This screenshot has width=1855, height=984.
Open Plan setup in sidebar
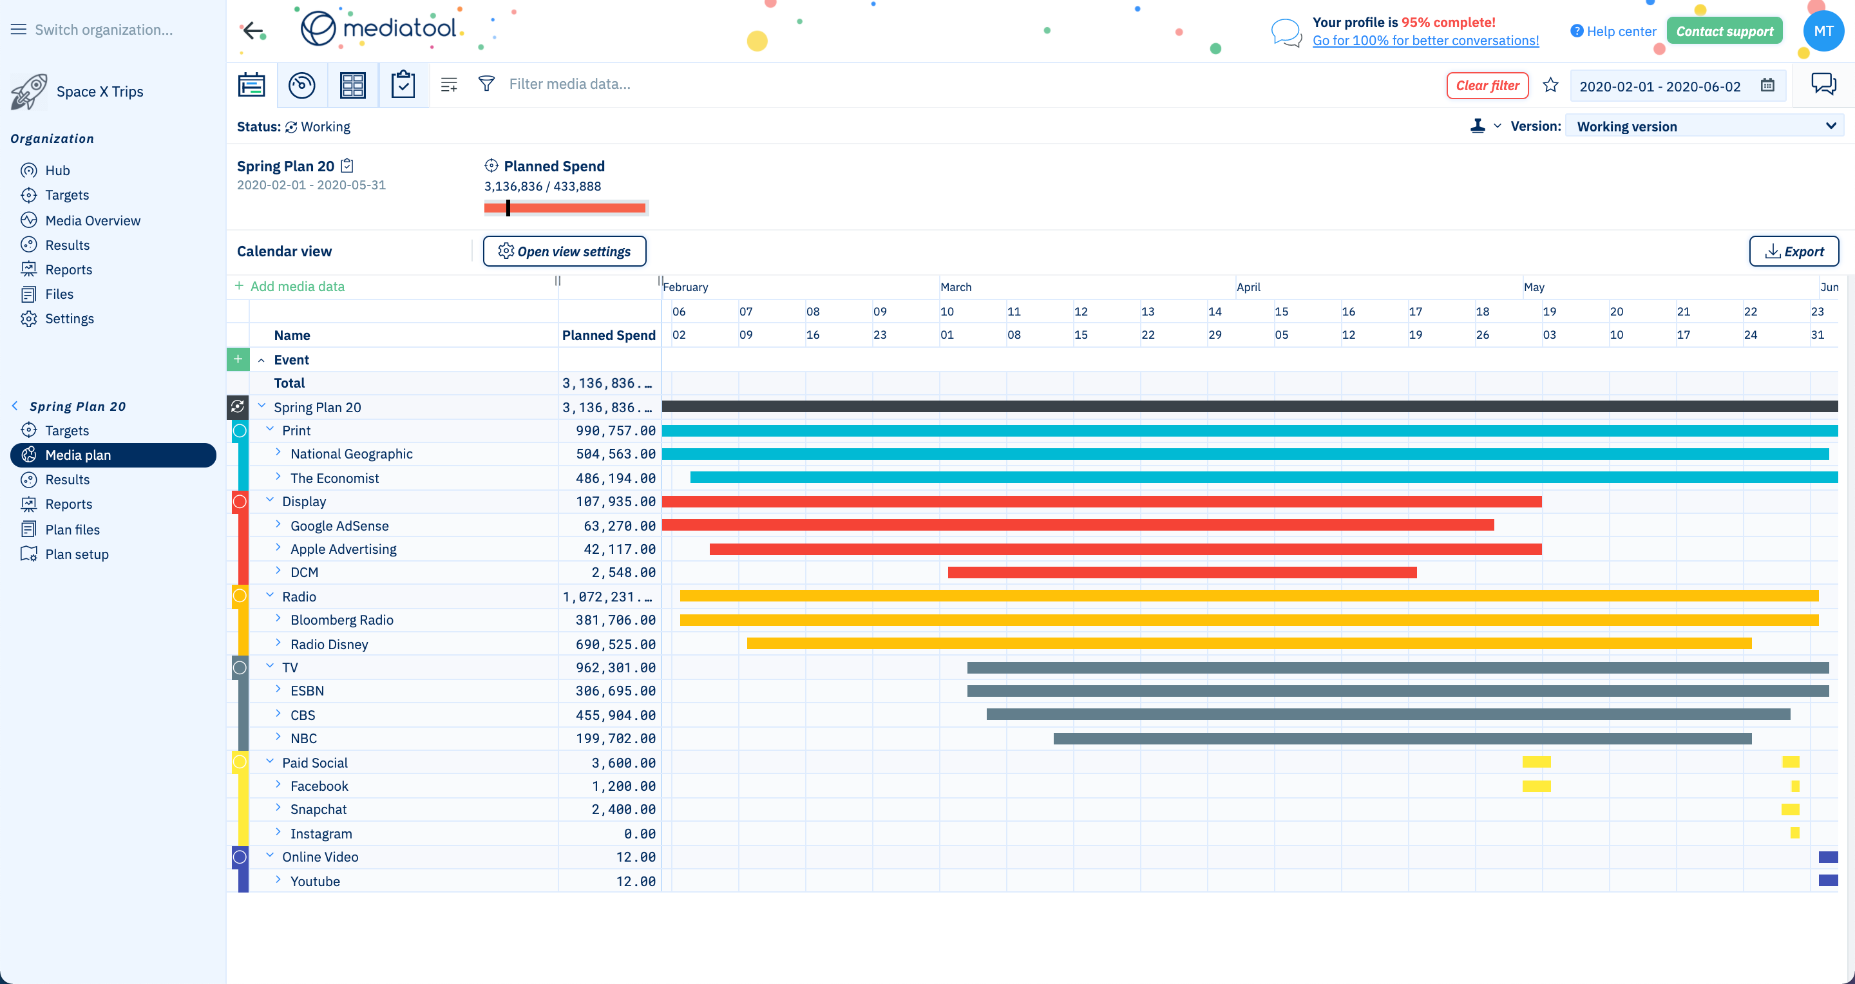click(x=77, y=554)
